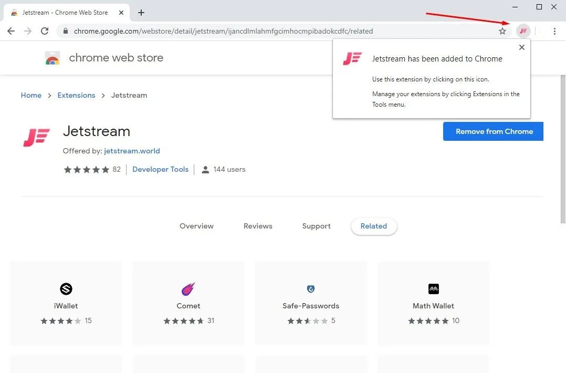
Task: Dismiss the Jetstream added notification popup
Action: point(521,47)
